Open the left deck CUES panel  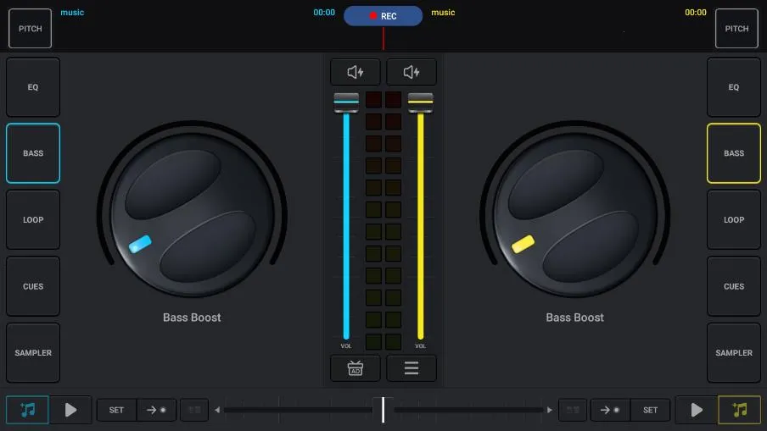tap(33, 286)
